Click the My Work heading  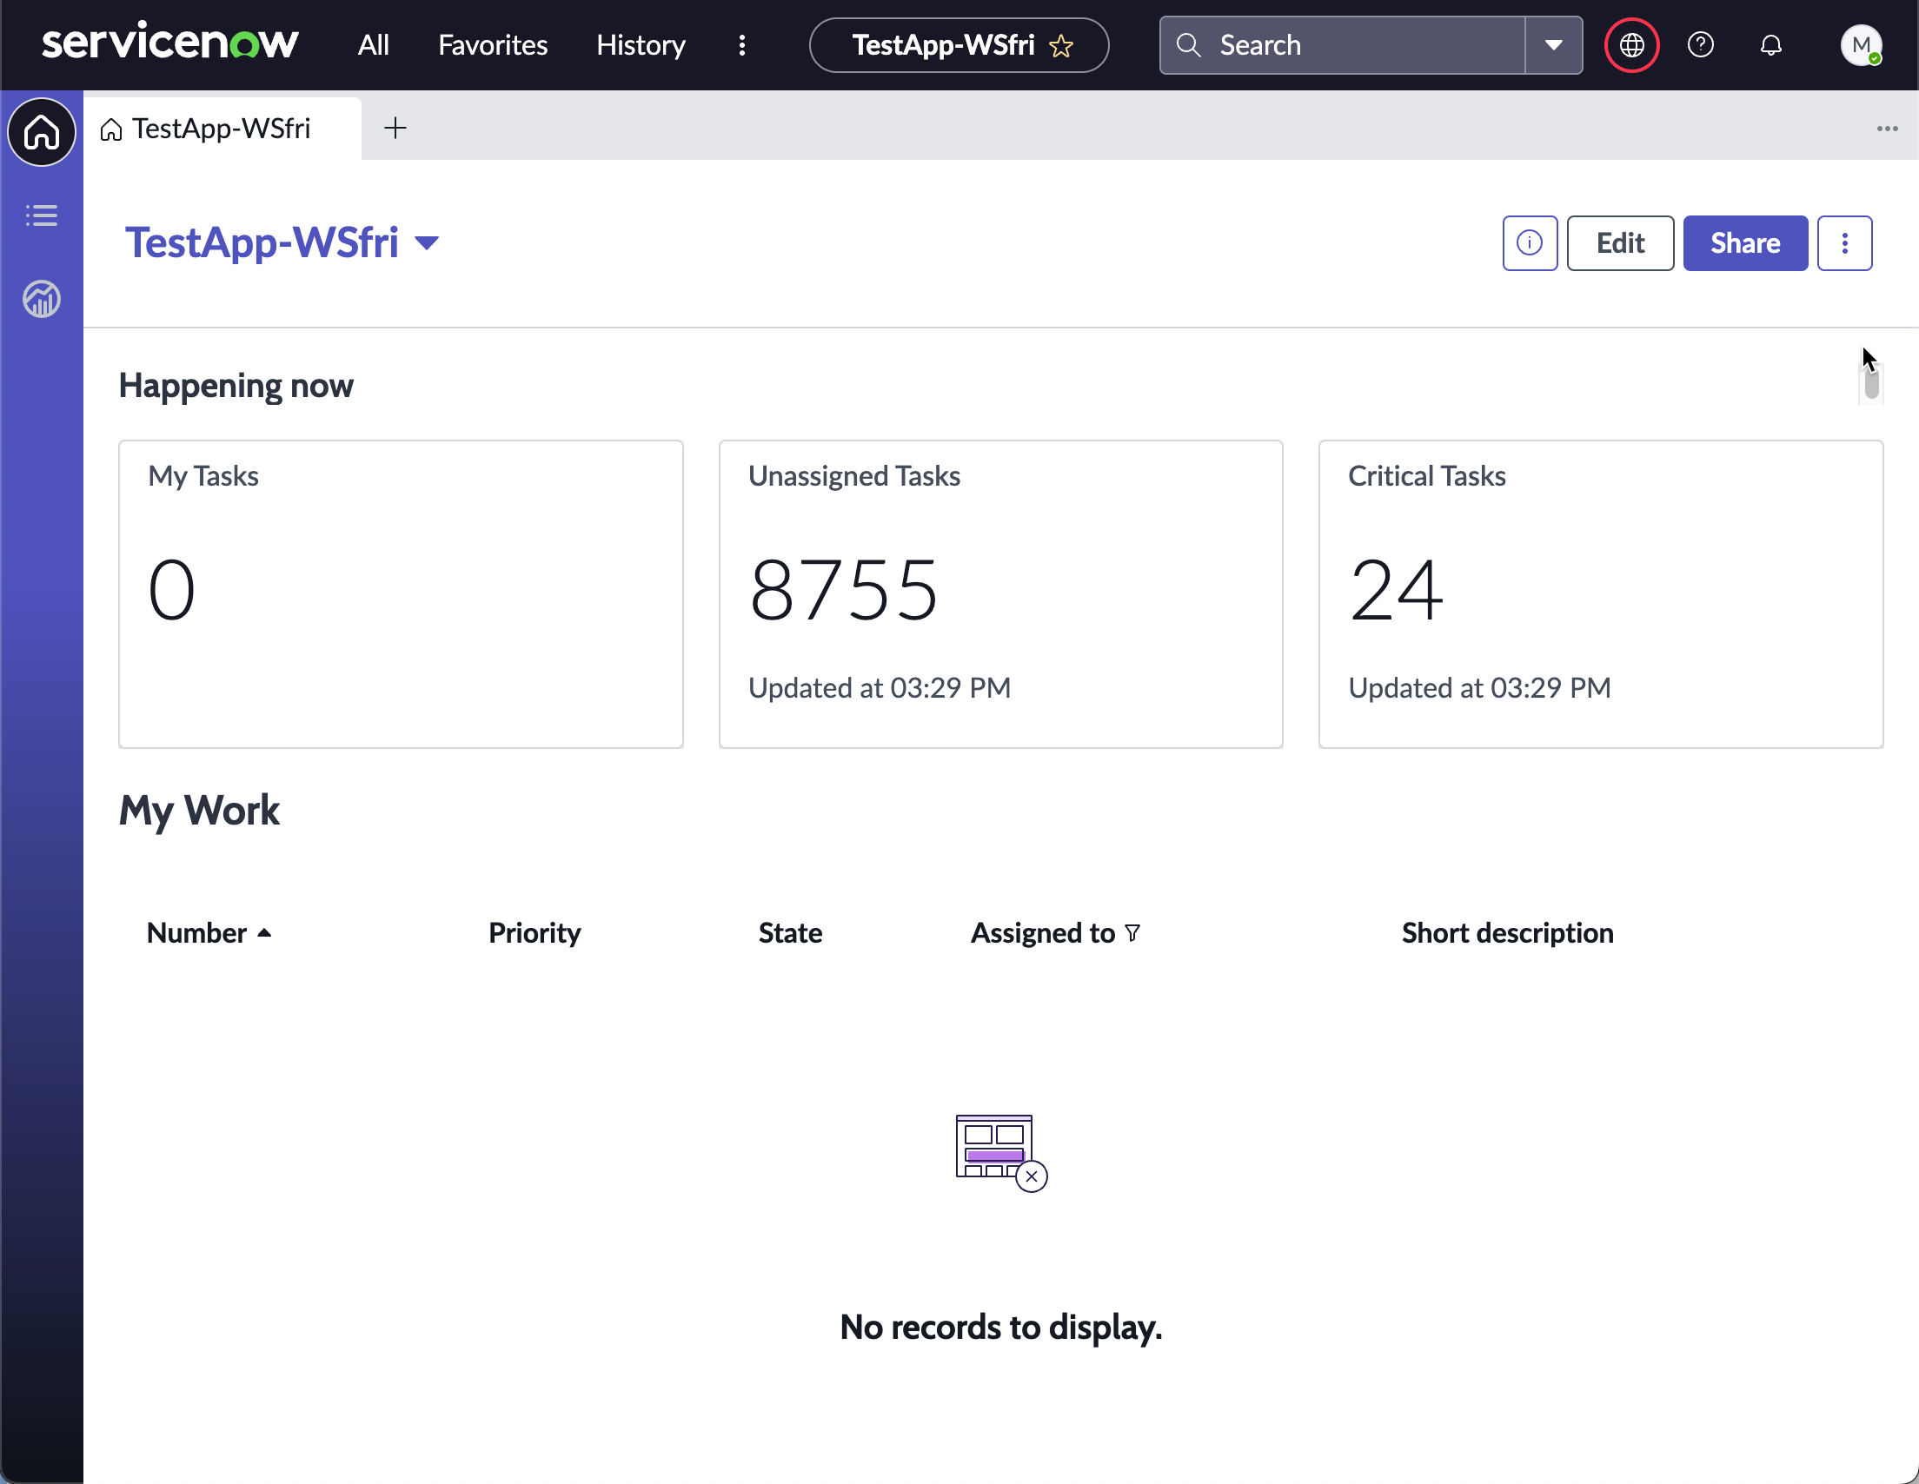click(199, 810)
